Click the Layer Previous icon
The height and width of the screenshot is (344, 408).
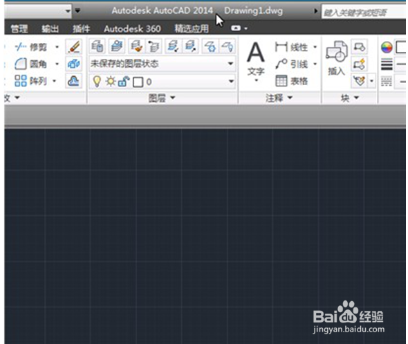pyautogui.click(x=154, y=47)
